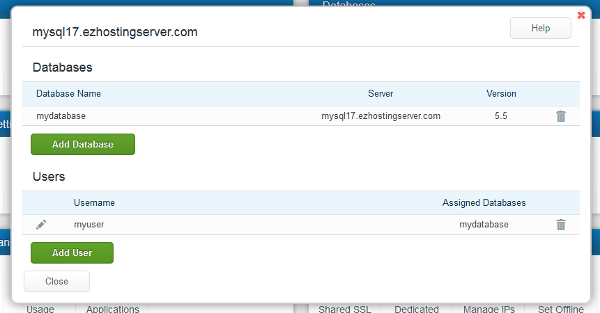Click the Close button at the bottom

coord(56,281)
